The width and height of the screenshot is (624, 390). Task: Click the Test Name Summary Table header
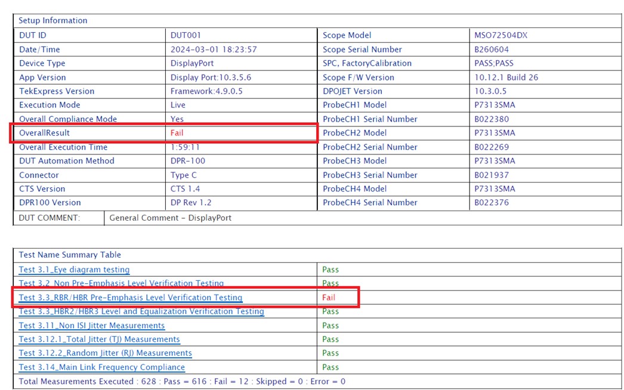point(69,255)
